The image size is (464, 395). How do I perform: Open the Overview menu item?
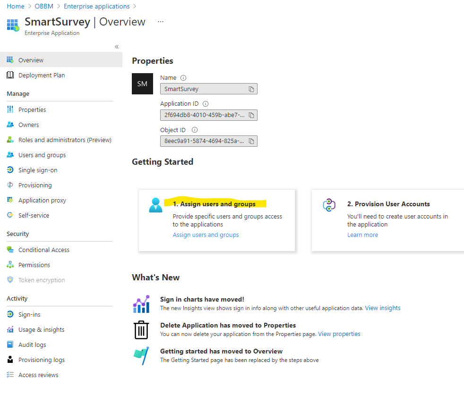coord(61,60)
